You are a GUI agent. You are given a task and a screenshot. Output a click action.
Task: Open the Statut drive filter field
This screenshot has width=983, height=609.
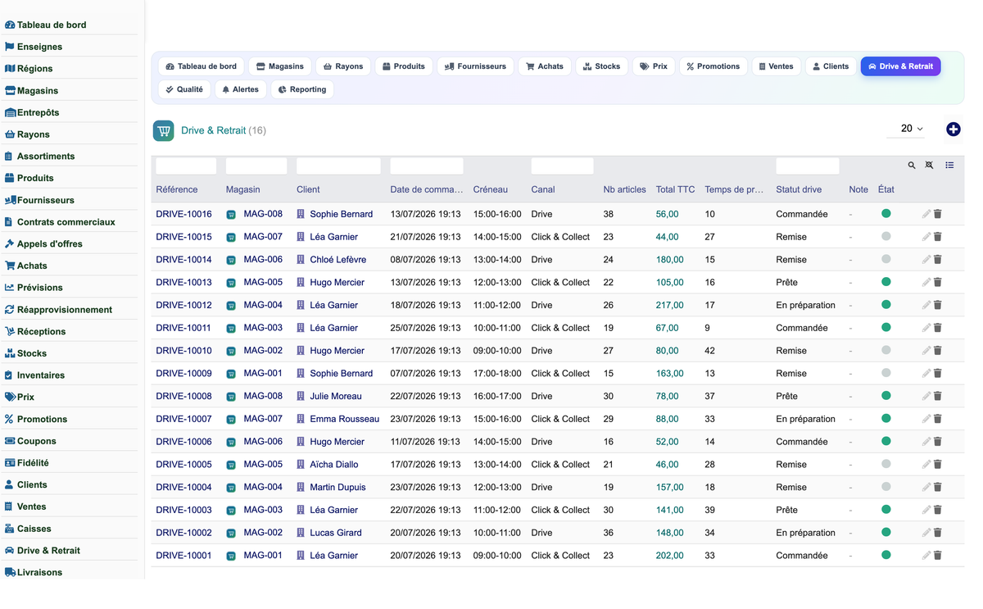(808, 166)
